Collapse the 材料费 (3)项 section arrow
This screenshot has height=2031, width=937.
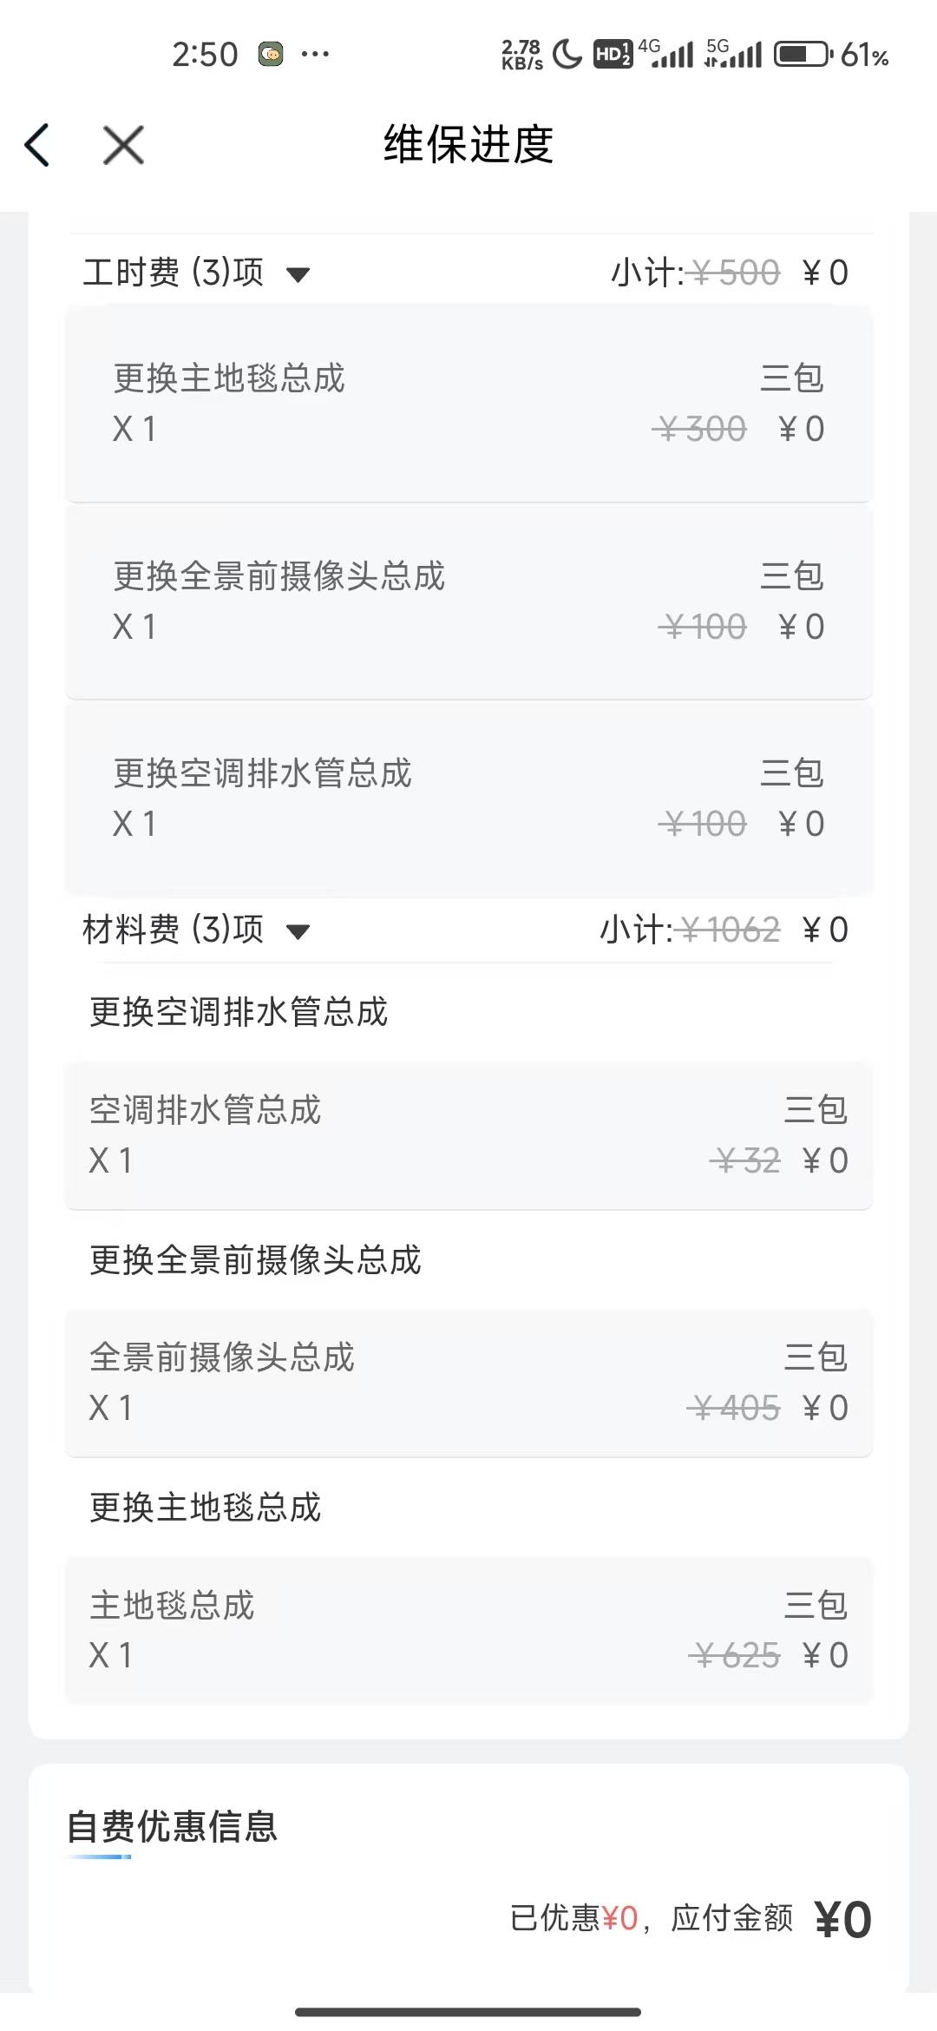tap(298, 932)
